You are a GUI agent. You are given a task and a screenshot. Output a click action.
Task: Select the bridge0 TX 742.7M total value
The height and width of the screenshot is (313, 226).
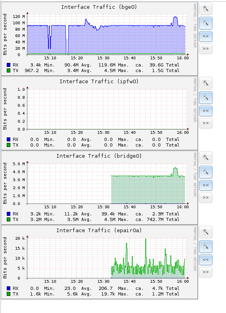[155, 219]
